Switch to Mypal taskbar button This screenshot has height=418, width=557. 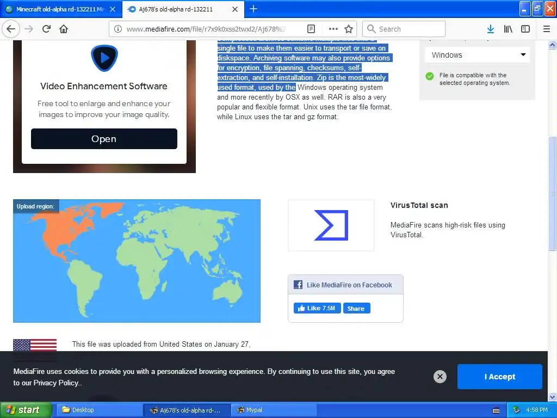(274, 410)
